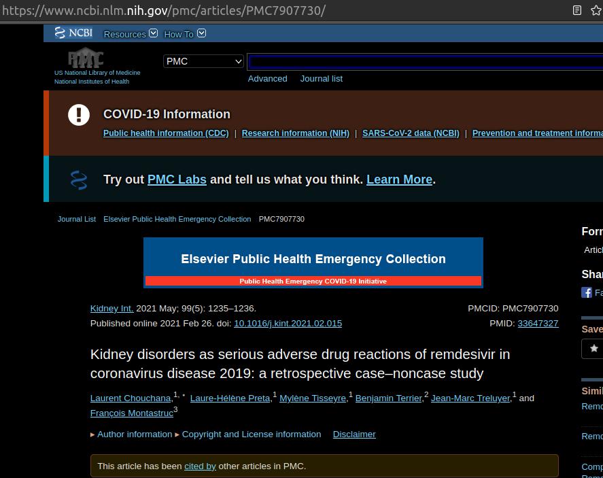This screenshot has width=603, height=478.
Task: Open the Disclaimer link
Action: 354,434
